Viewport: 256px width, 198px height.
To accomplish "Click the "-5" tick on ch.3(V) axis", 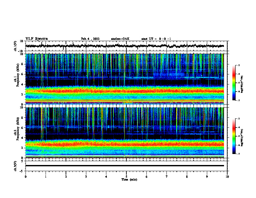I will (22, 171).
